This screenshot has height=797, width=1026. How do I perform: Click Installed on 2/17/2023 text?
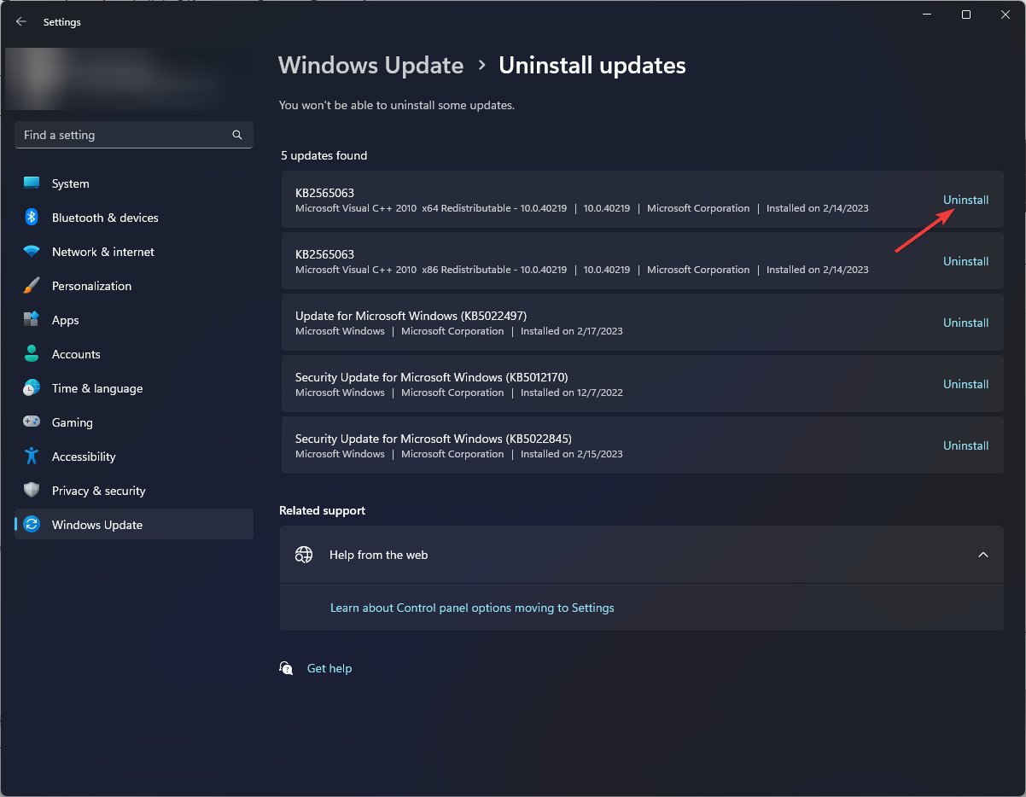pos(572,331)
